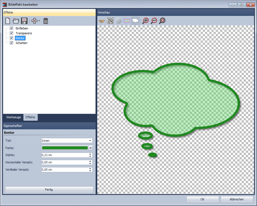The image size is (257, 206).
Task: Save the effect with the floppy disk icon
Action: click(25, 21)
